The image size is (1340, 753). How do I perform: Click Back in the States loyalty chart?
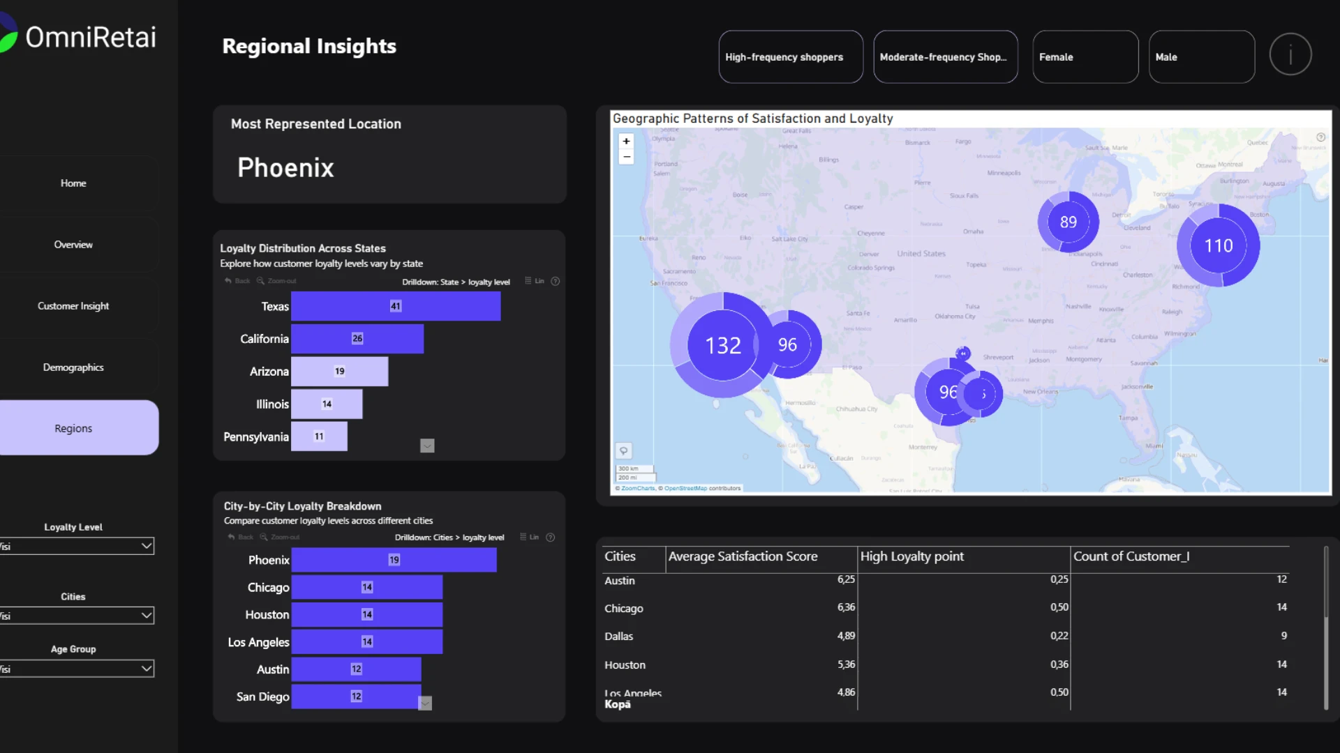[x=237, y=281]
